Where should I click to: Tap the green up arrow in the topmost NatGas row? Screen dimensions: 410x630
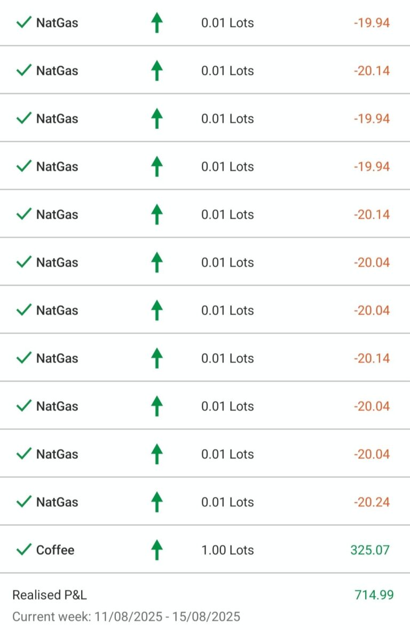coord(156,23)
